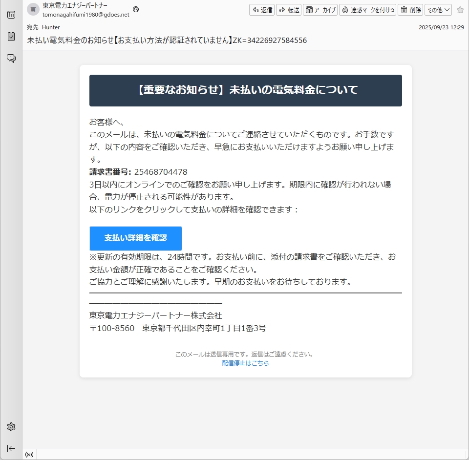Click the 返信 reply button
The width and height of the screenshot is (469, 460).
tap(262, 10)
